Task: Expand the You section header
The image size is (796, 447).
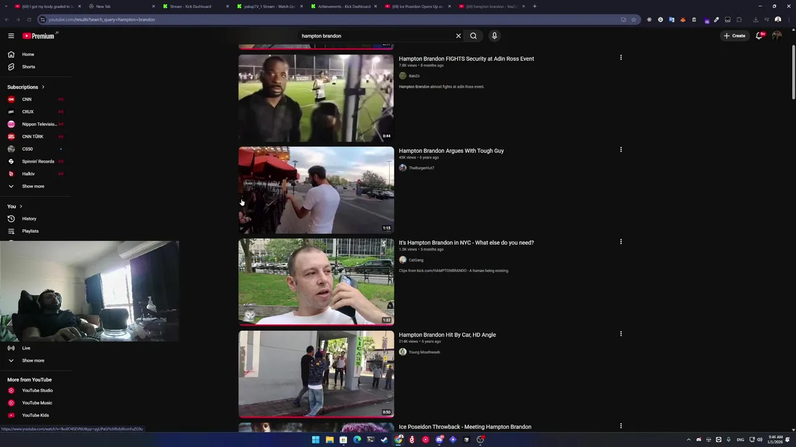Action: tap(15, 206)
